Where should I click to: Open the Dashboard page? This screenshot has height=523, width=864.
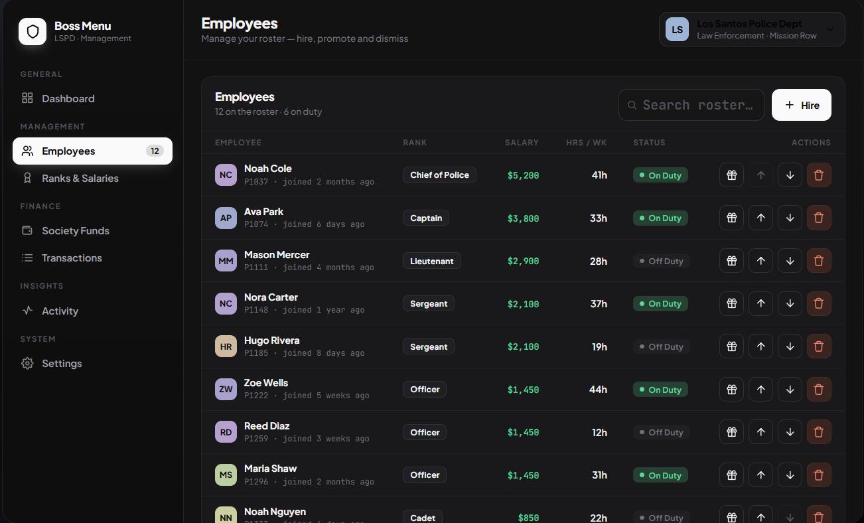92,98
